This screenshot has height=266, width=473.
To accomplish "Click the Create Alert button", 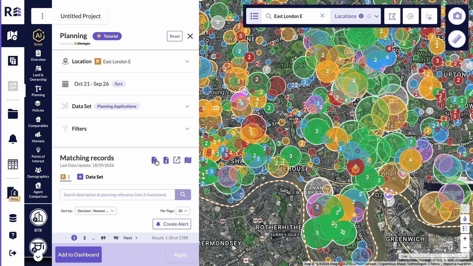I will (x=172, y=224).
